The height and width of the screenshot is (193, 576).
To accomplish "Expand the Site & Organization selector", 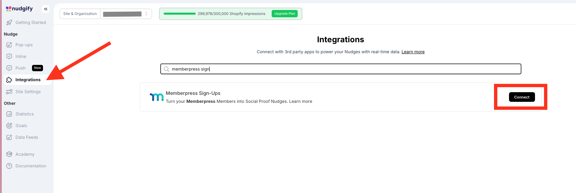I will [x=126, y=14].
